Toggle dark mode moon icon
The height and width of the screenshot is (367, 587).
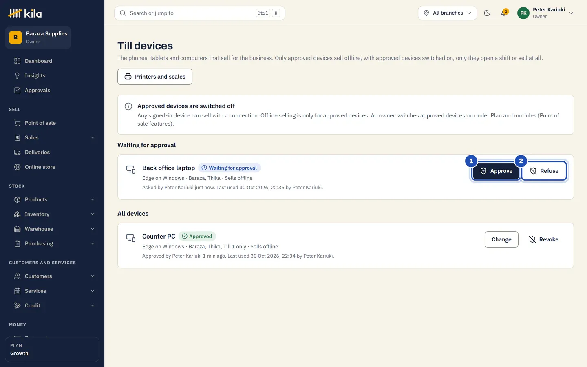(x=487, y=13)
